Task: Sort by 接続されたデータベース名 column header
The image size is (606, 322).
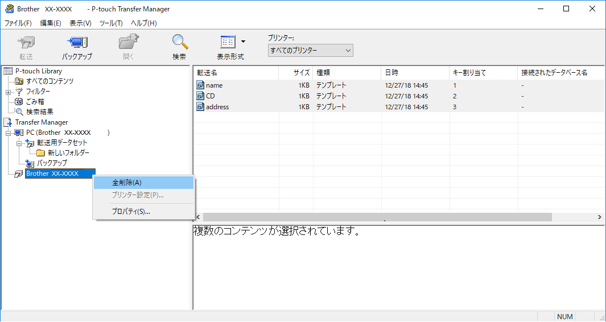Action: 561,73
